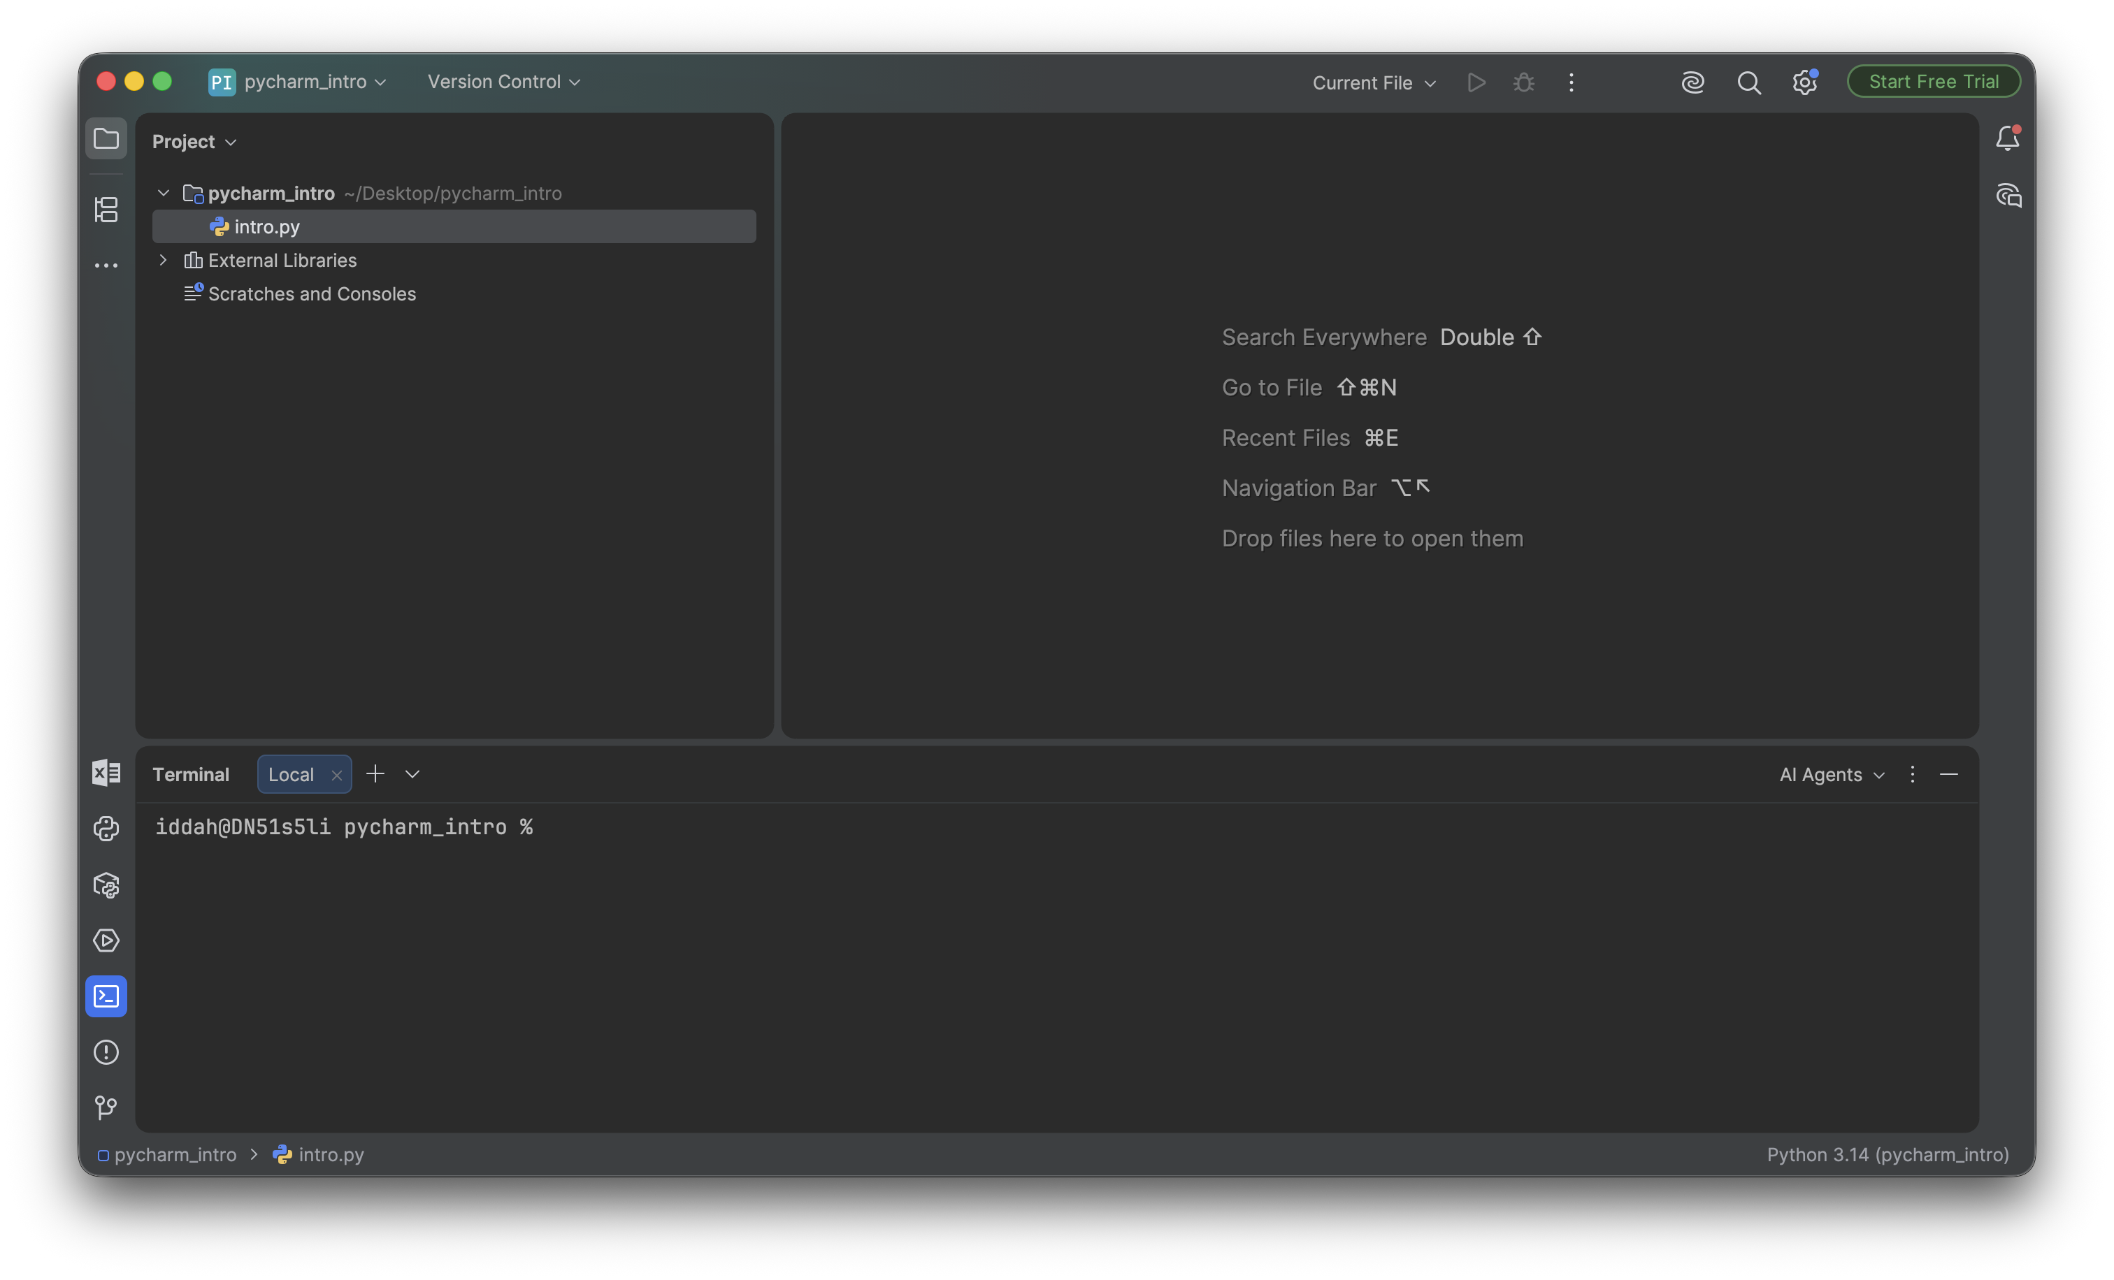Image resolution: width=2114 pixels, height=1280 pixels.
Task: Click the Recent Files hint text
Action: click(x=1285, y=438)
